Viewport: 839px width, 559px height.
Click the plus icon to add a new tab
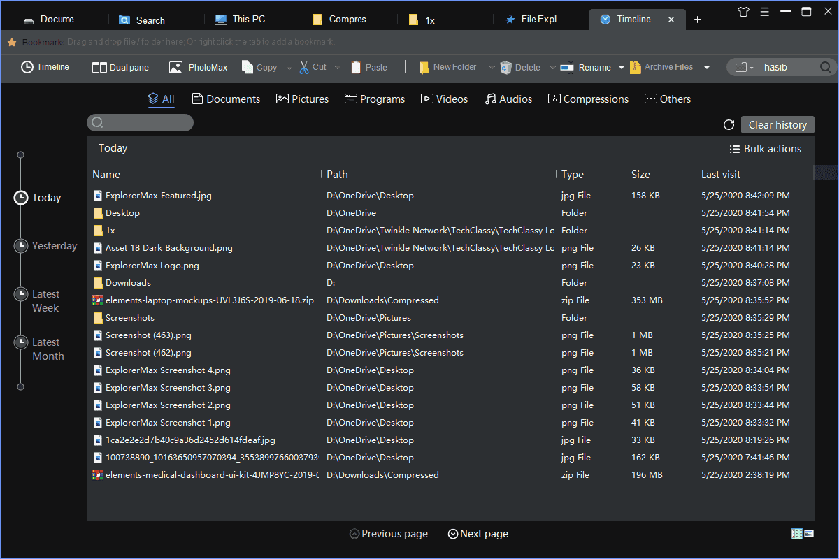click(x=697, y=20)
